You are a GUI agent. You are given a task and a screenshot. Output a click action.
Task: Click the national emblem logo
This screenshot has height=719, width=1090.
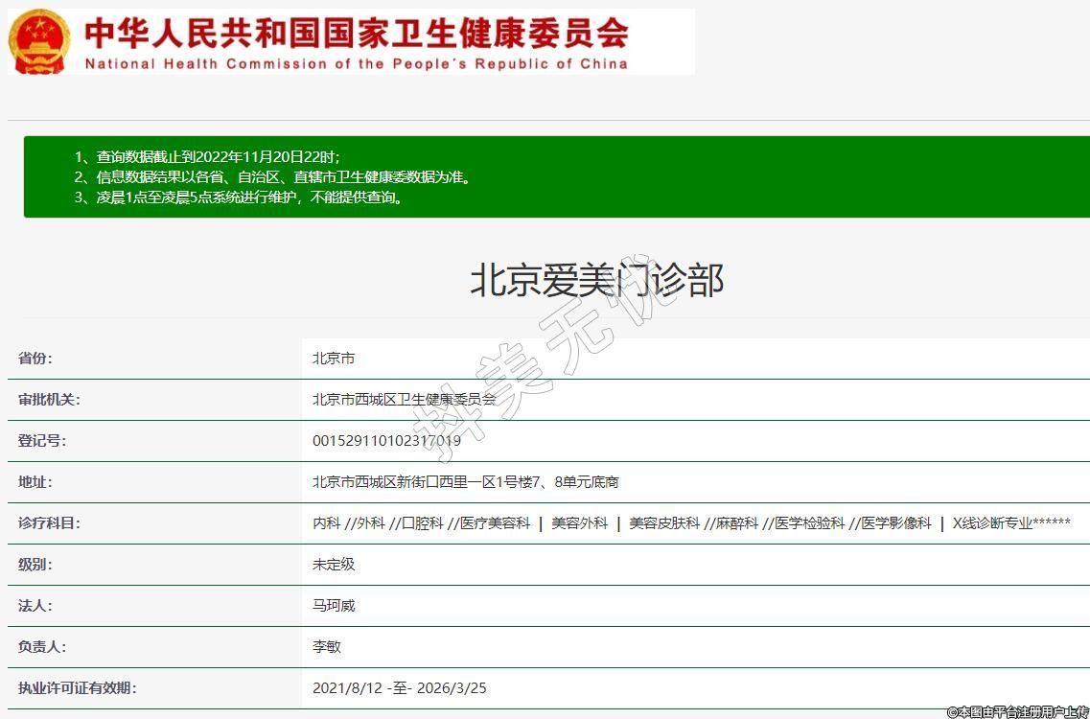point(39,41)
